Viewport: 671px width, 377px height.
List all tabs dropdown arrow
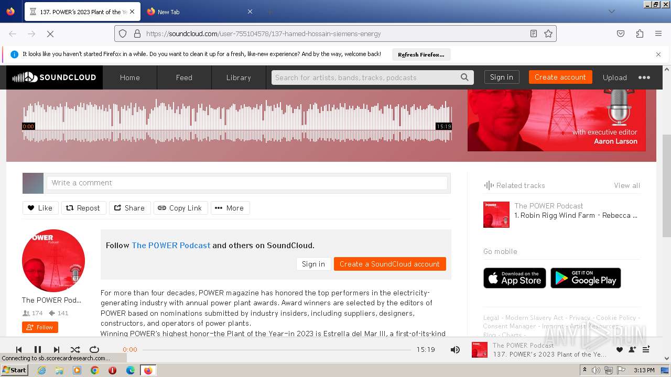tap(611, 12)
